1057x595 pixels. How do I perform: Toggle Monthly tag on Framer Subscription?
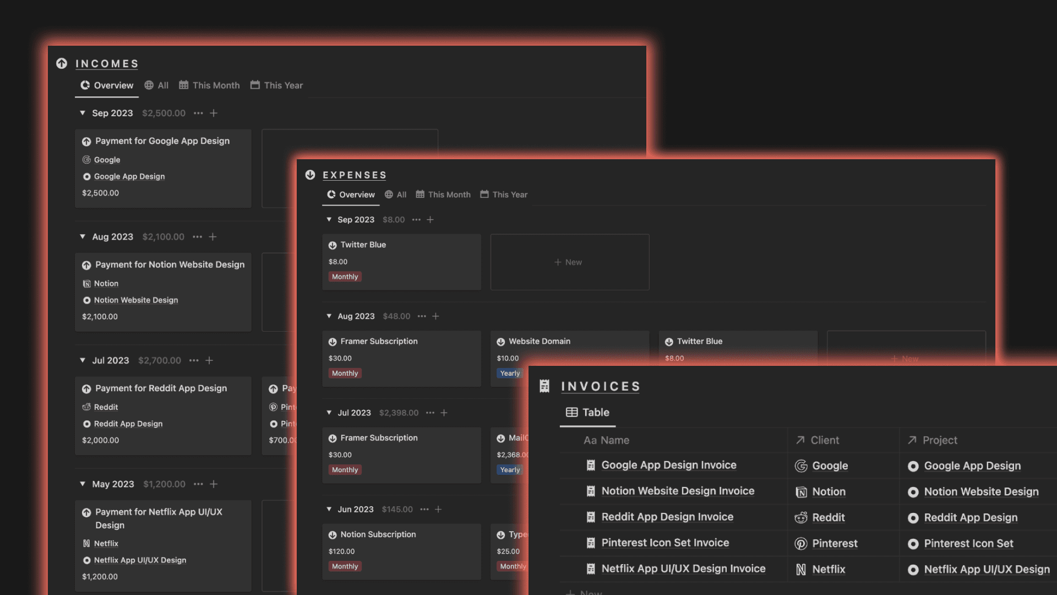click(x=345, y=372)
